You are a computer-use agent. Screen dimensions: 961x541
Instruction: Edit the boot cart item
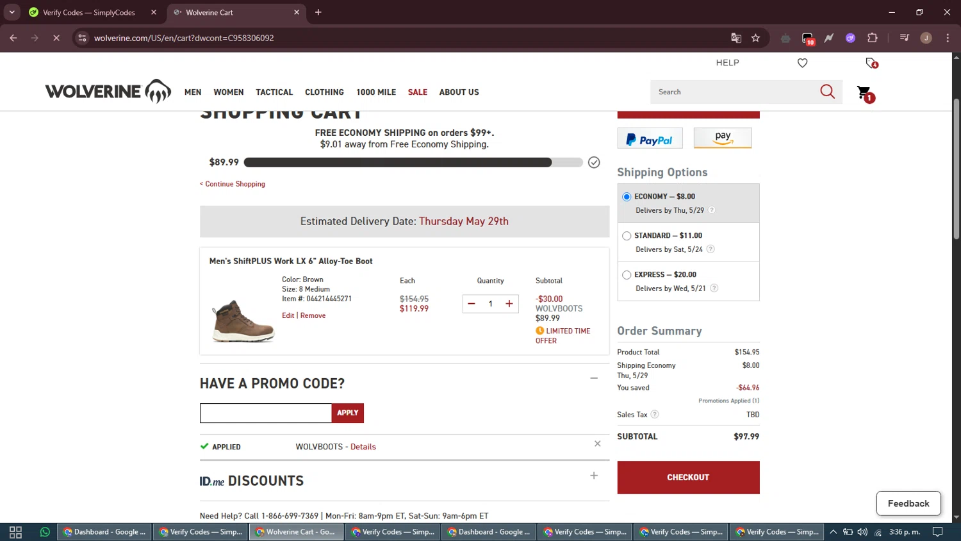(x=288, y=315)
